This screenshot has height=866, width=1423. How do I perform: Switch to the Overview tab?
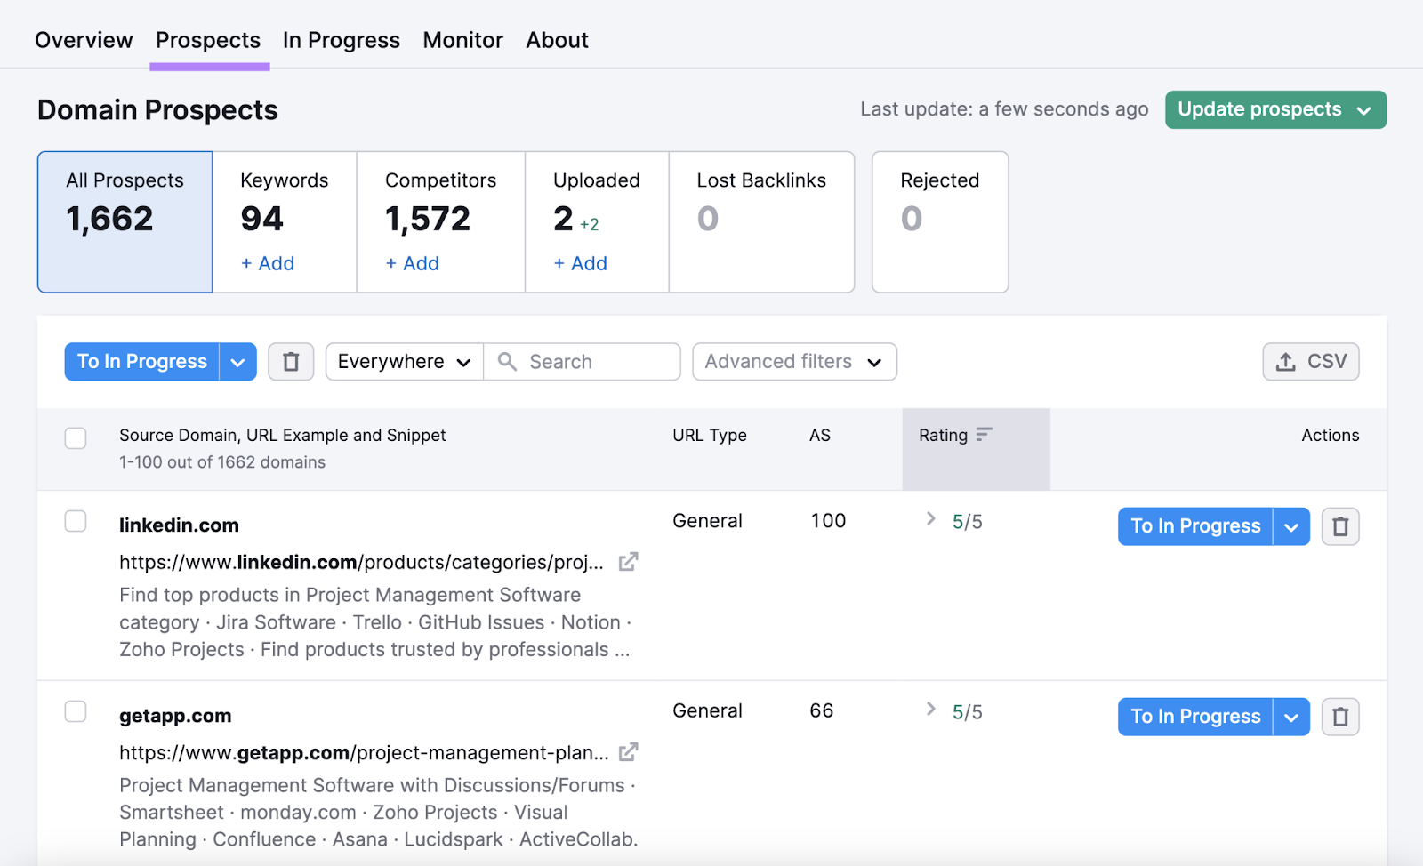84,40
